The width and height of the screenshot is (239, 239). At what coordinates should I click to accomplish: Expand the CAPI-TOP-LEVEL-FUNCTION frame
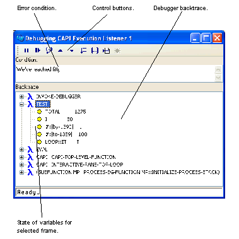(x=21, y=157)
